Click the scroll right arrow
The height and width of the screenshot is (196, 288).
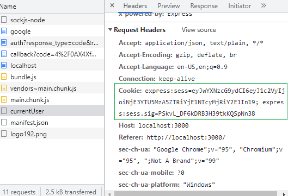[x=284, y=194]
